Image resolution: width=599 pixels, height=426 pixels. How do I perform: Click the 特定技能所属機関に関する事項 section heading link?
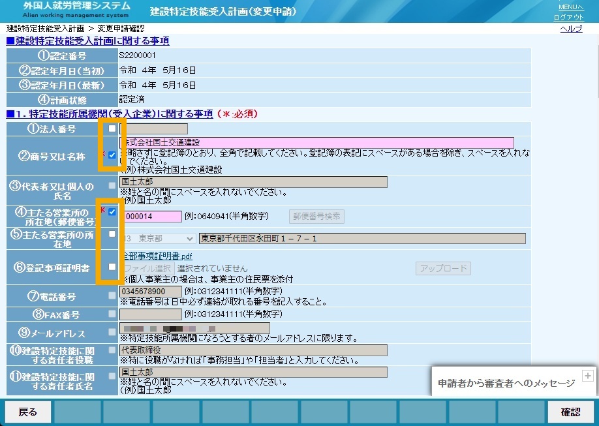110,114
